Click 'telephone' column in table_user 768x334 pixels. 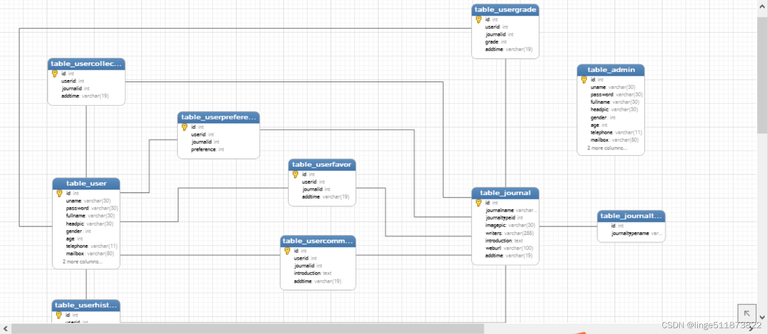[x=91, y=247]
